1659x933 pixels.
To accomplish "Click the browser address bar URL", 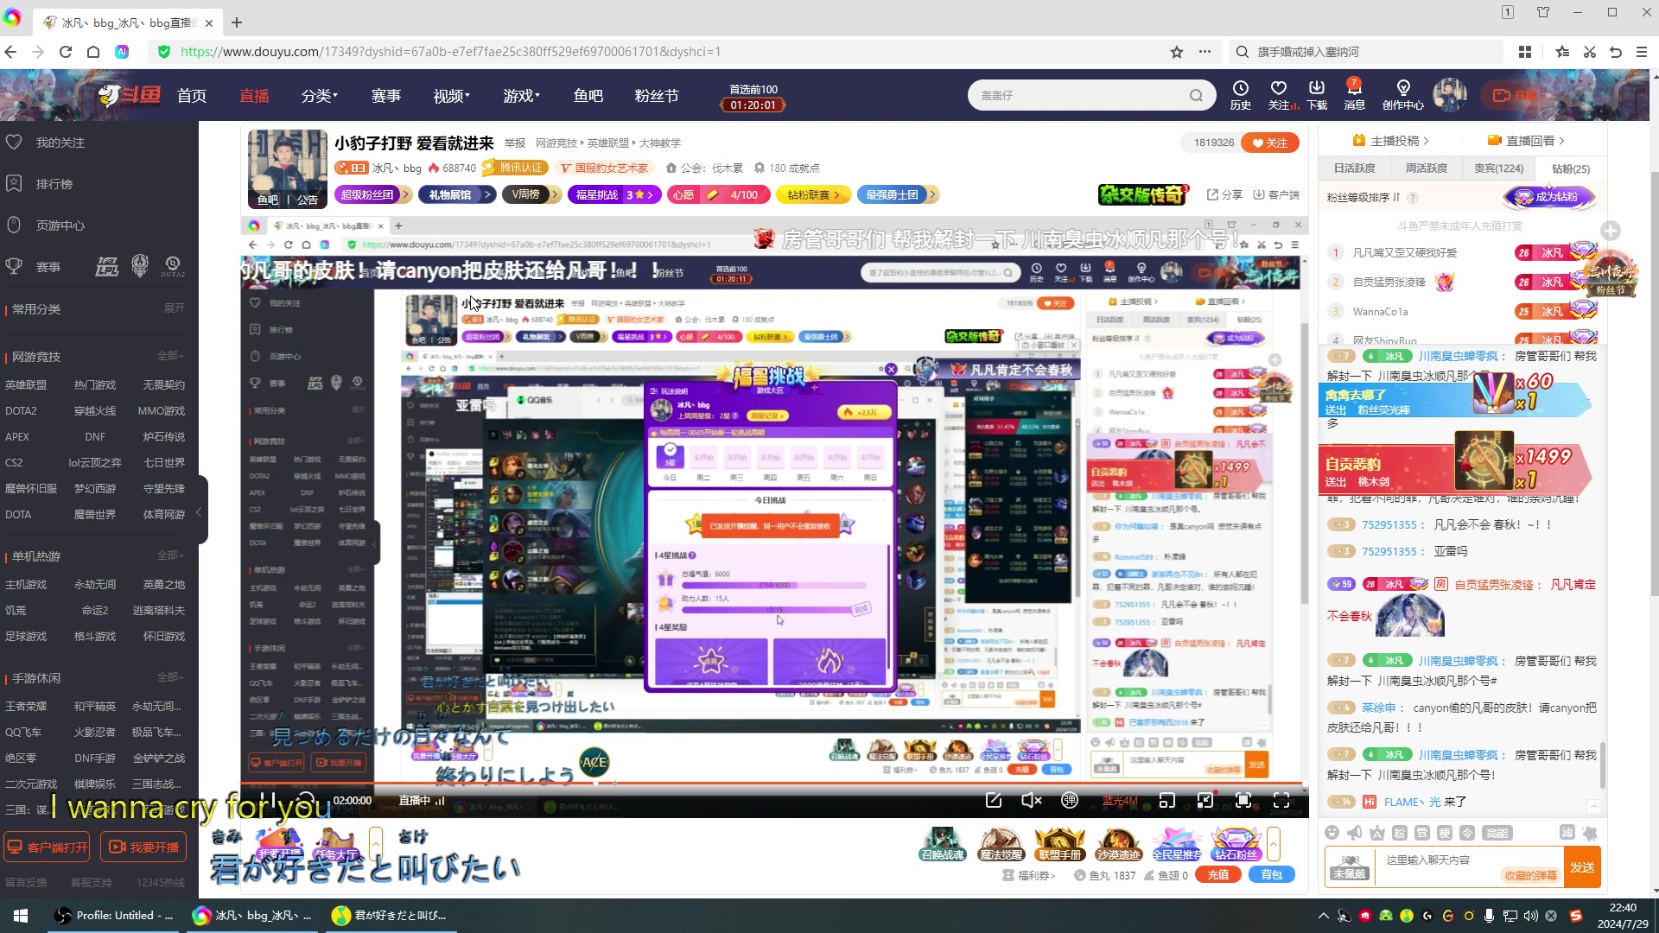I will pos(450,52).
